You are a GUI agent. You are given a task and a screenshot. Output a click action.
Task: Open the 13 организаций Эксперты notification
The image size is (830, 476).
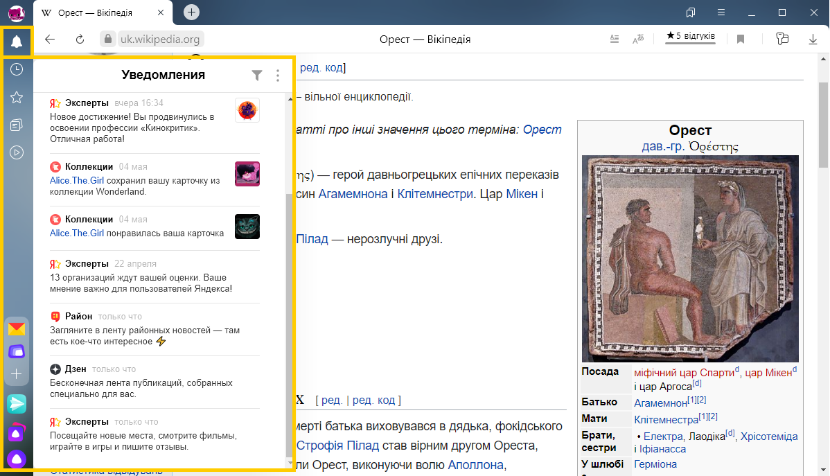tap(154, 276)
